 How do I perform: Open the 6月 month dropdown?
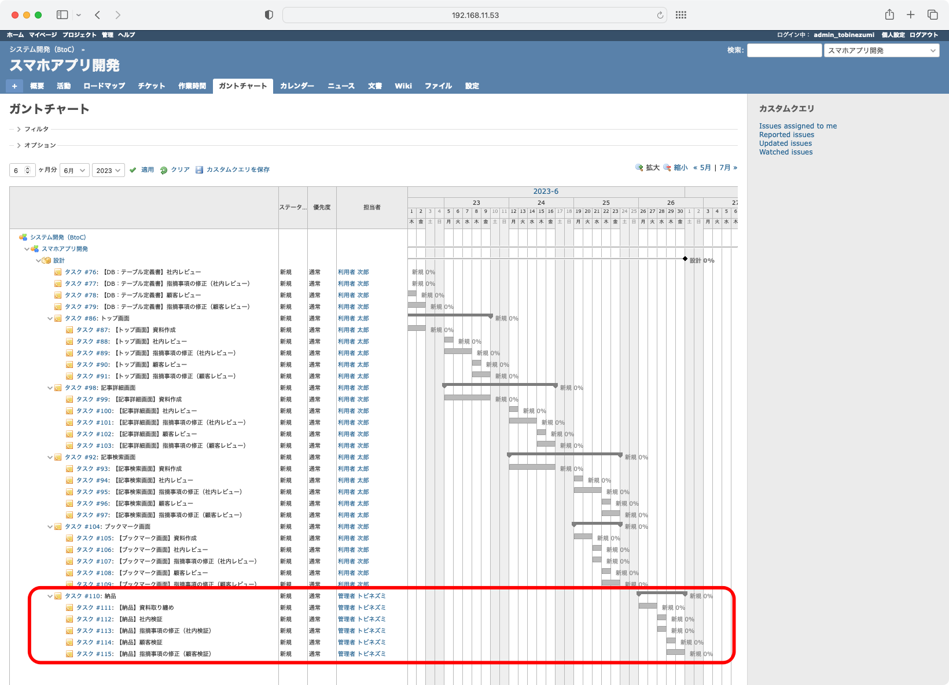[74, 170]
